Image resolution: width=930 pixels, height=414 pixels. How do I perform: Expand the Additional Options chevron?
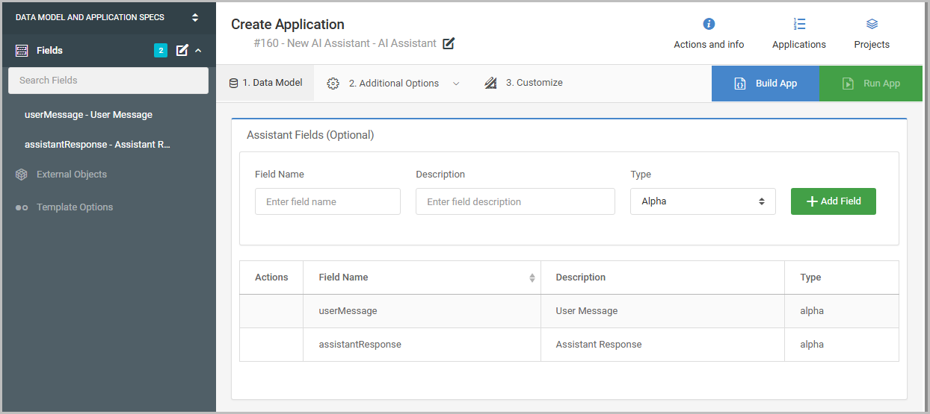[456, 84]
